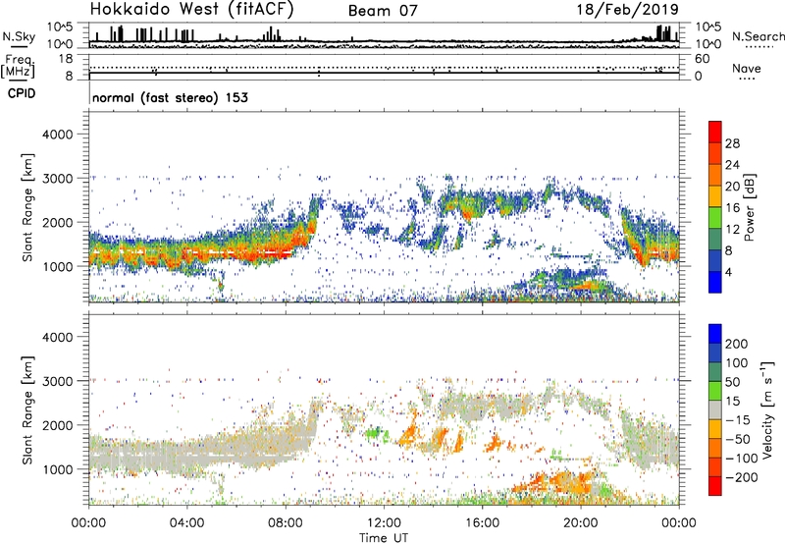Image resolution: width=785 pixels, height=544 pixels.
Task: Click the 'Velocity [m s-1]' colorbar label
Action: [767, 409]
